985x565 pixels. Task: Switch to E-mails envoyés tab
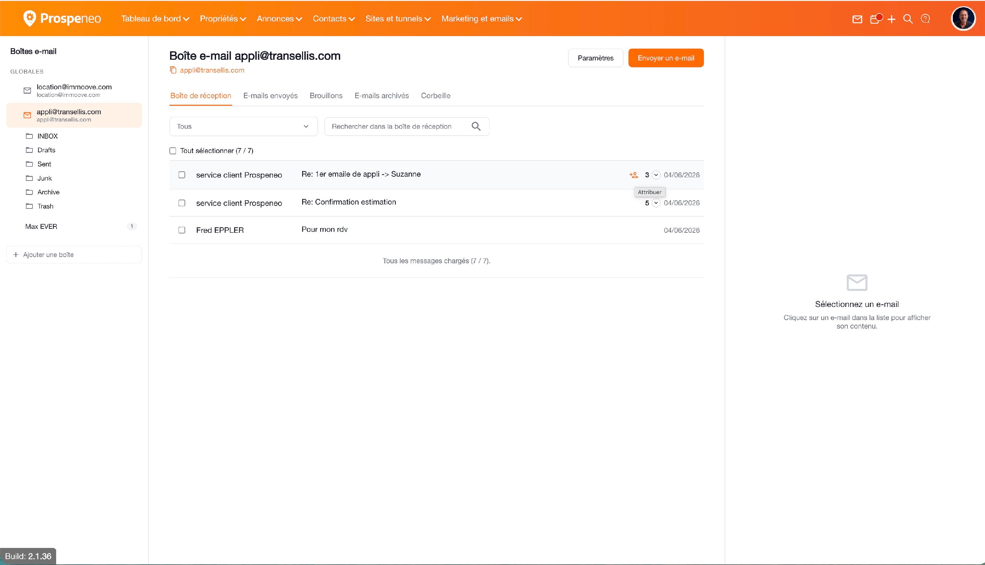click(271, 96)
